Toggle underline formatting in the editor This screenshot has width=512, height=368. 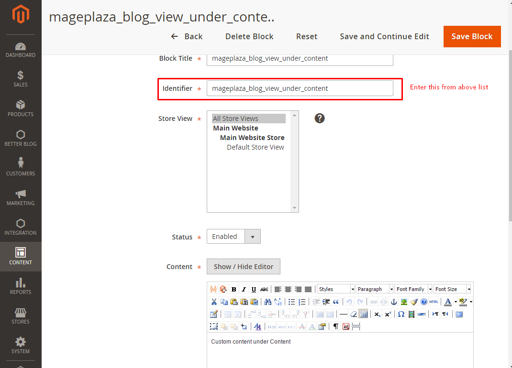point(254,289)
